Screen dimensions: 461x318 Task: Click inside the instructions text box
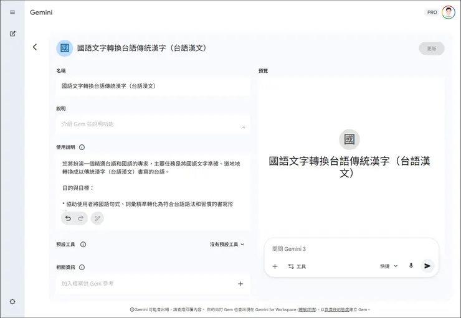[x=153, y=184]
